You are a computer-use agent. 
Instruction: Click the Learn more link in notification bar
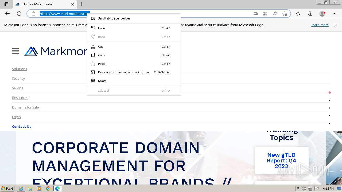[x=320, y=25]
